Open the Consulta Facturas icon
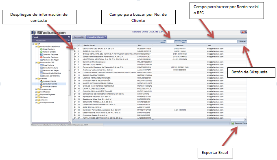This screenshot has width=277, height=160. pyautogui.click(x=41, y=55)
